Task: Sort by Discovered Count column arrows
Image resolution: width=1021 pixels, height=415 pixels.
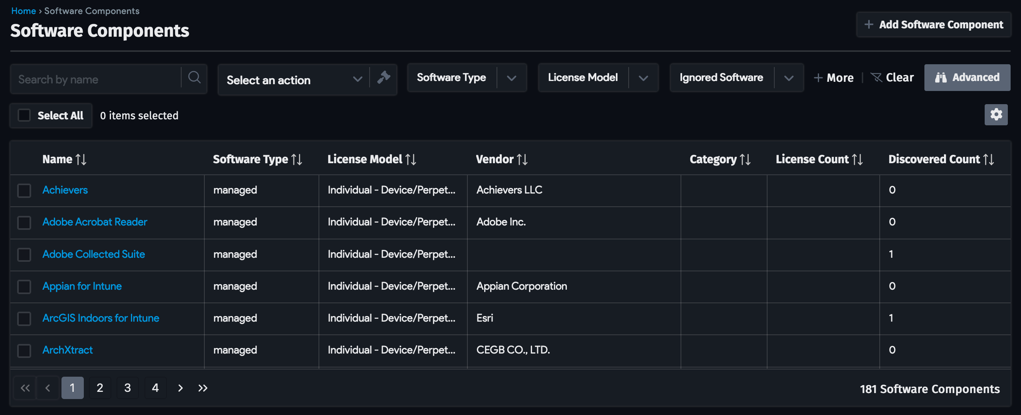Action: 989,160
